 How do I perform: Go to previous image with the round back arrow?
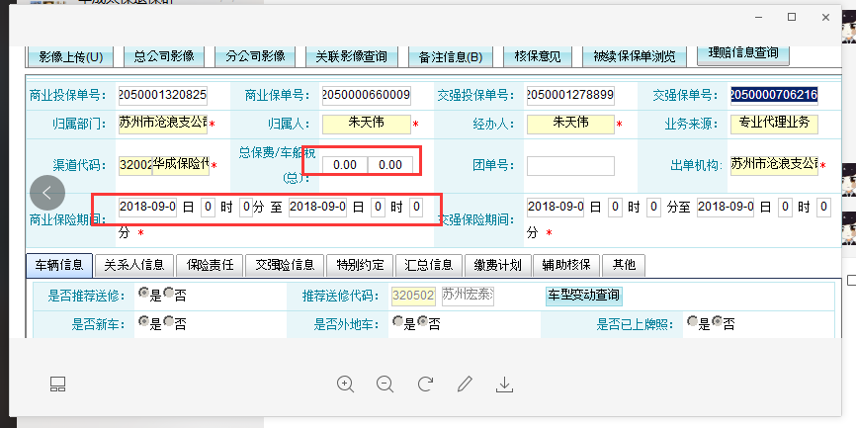coord(47,193)
